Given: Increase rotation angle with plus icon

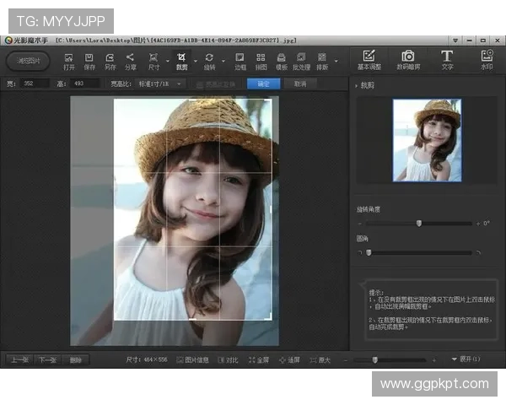Looking at the screenshot, I should [x=478, y=224].
